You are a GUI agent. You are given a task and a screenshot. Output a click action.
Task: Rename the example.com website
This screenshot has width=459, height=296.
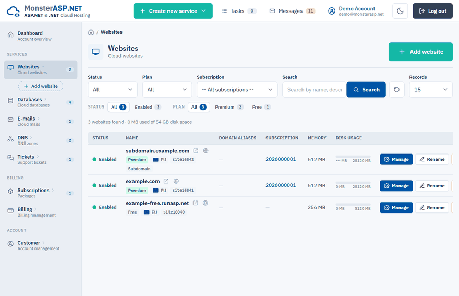tap(432, 186)
